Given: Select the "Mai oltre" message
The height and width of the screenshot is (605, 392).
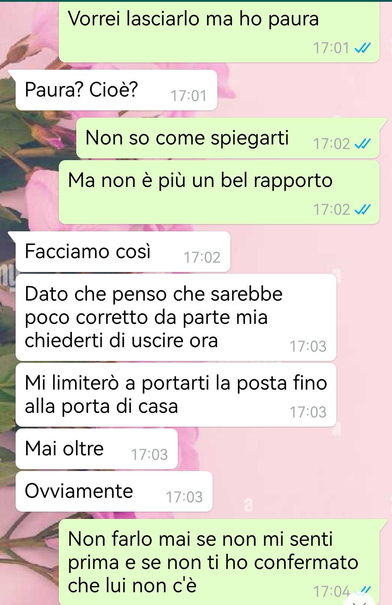Looking at the screenshot, I should (97, 449).
